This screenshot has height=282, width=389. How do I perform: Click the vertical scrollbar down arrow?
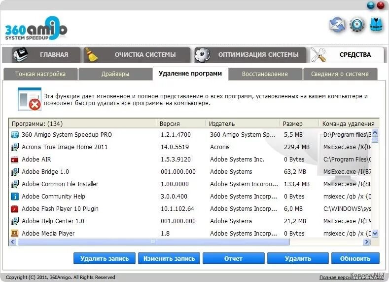tap(375, 233)
